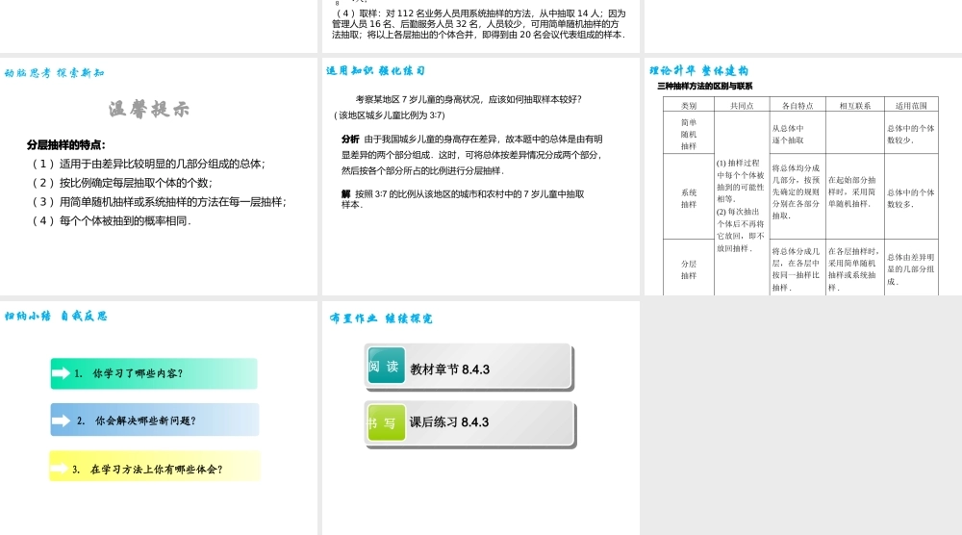
Task: Select the bar 你会解决哪些新问题?
Action: pos(155,420)
